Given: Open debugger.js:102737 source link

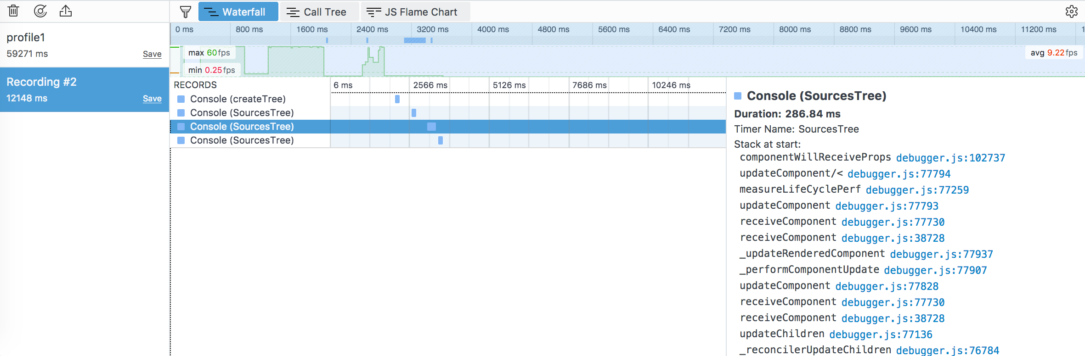Looking at the screenshot, I should tap(950, 158).
